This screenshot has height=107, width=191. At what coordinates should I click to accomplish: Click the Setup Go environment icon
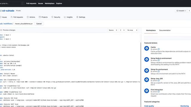click(x=147, y=70)
